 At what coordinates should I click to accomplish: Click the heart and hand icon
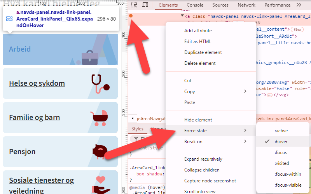tap(101, 185)
